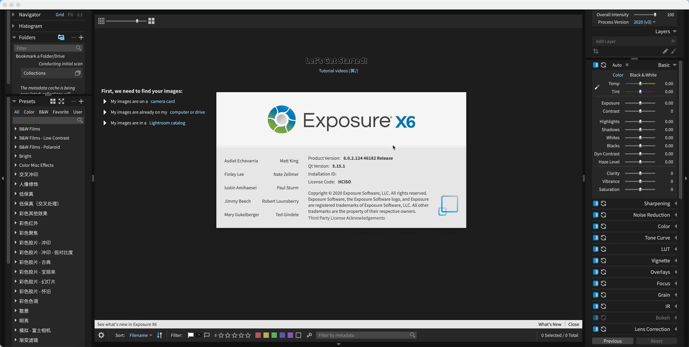
Task: Open the Process Version dropdown
Action: (644, 22)
